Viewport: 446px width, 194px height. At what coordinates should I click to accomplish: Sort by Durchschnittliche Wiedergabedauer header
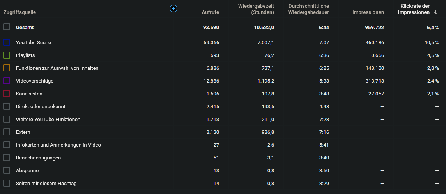tap(309, 9)
